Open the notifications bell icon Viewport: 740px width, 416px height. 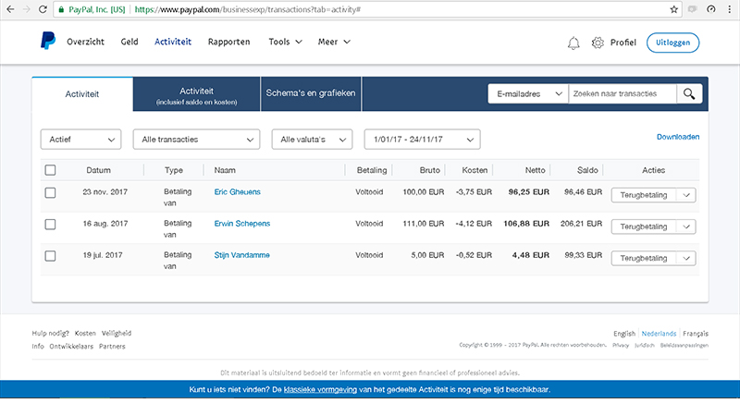[x=573, y=43]
